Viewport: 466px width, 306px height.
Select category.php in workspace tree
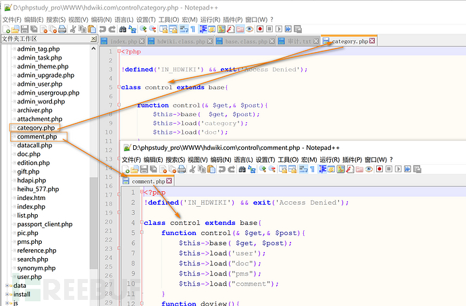[36, 128]
